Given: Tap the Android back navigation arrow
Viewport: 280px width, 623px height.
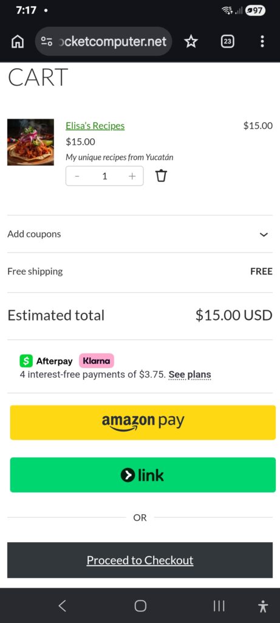Looking at the screenshot, I should click(63, 605).
